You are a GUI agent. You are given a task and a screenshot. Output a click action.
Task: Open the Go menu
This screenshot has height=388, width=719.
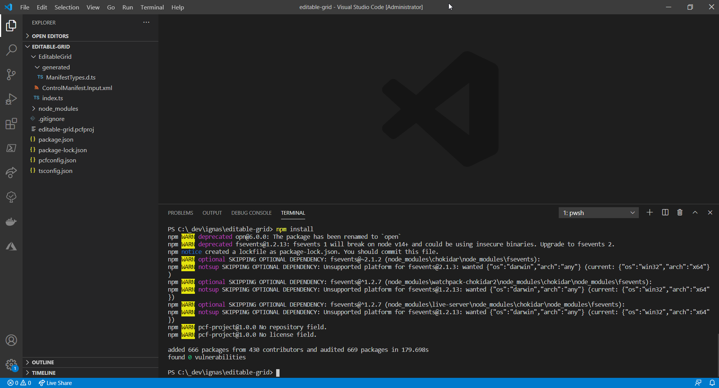(111, 7)
